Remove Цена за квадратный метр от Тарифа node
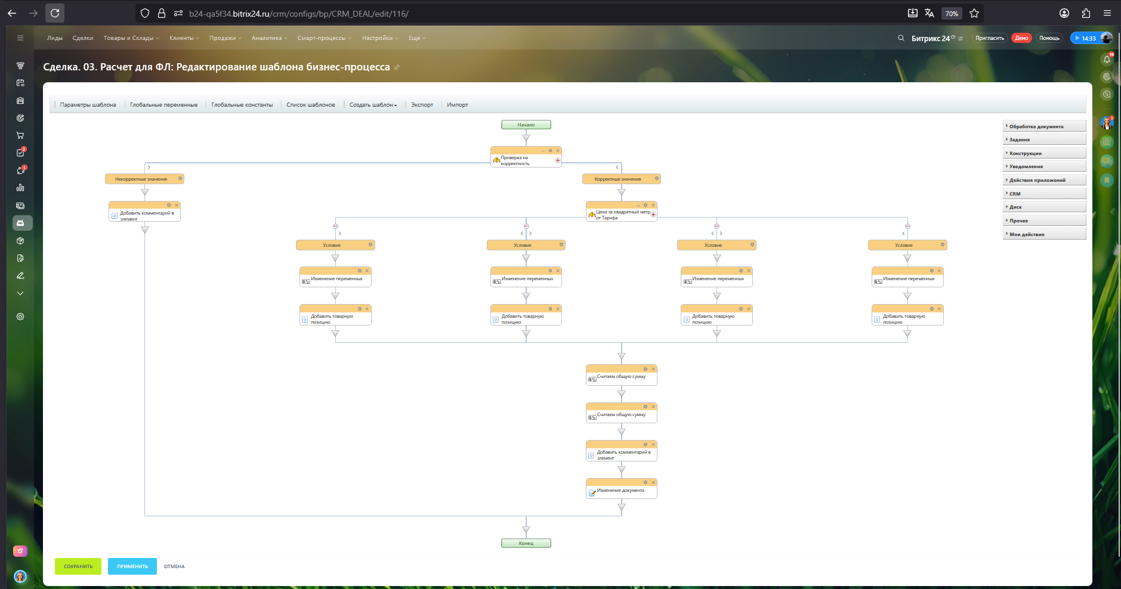 (653, 205)
